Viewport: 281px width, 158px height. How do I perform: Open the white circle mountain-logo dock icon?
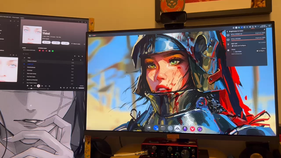[x=177, y=129]
